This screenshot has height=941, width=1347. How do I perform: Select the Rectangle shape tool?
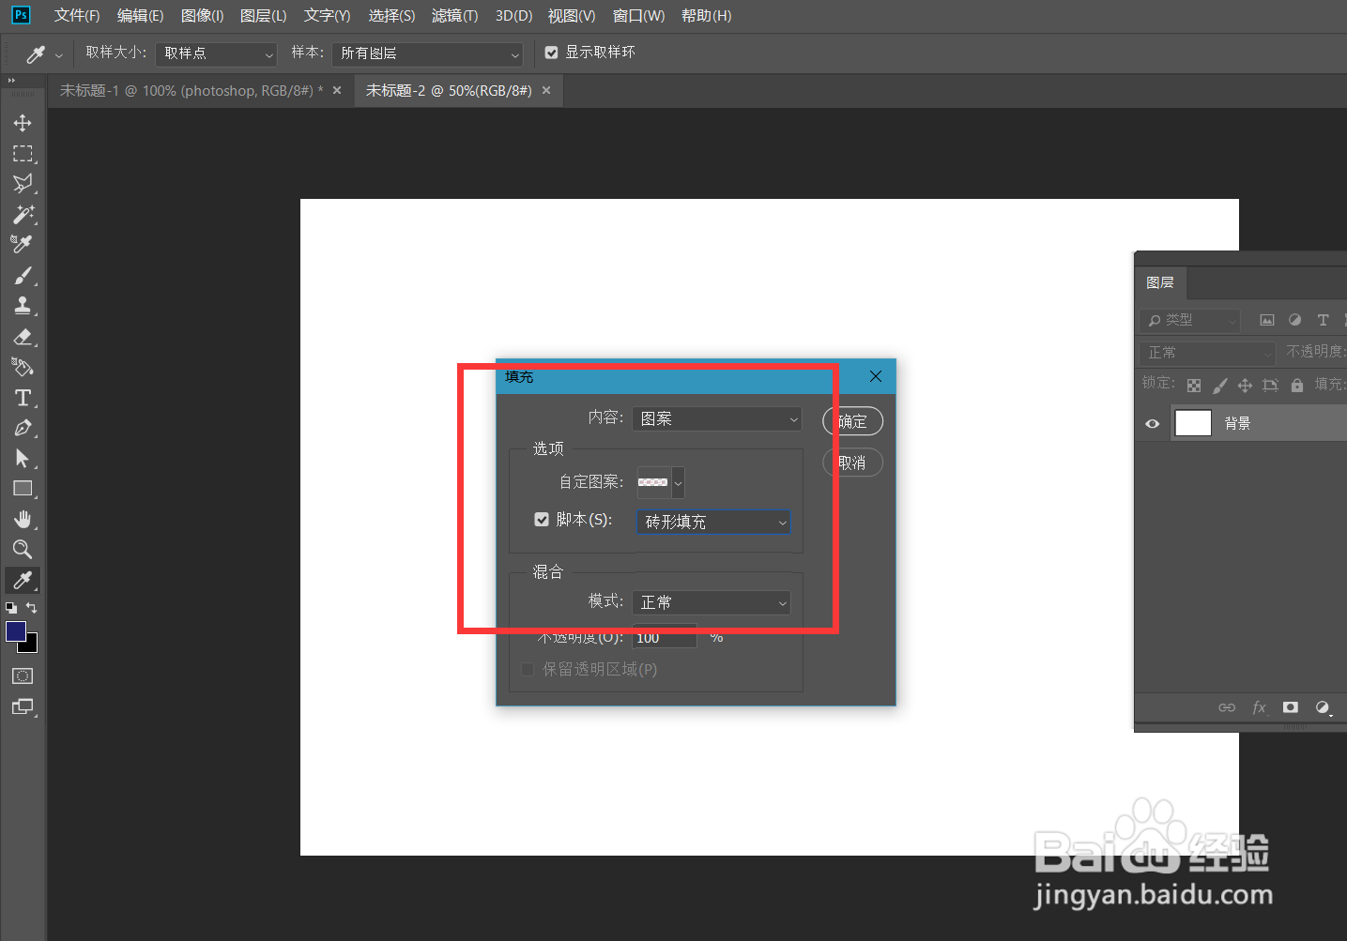tap(23, 489)
